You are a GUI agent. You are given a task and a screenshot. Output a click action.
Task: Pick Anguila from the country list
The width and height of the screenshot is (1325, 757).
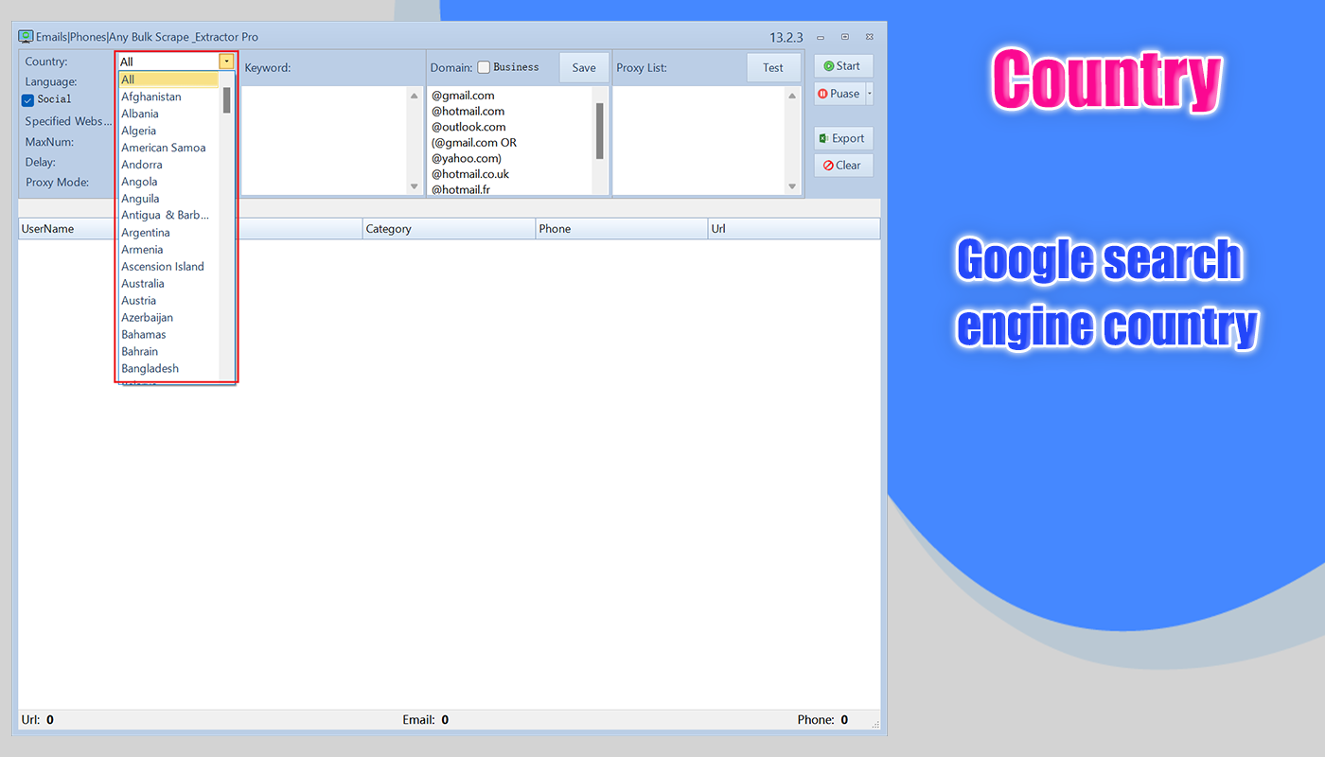168,199
